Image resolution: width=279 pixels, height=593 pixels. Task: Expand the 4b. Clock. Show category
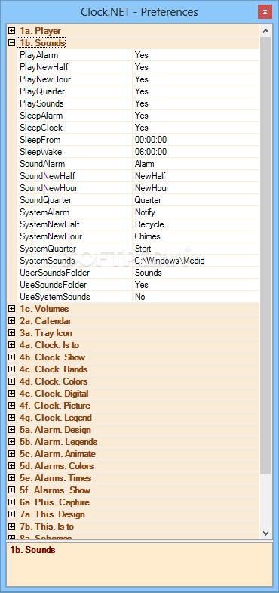(12, 357)
